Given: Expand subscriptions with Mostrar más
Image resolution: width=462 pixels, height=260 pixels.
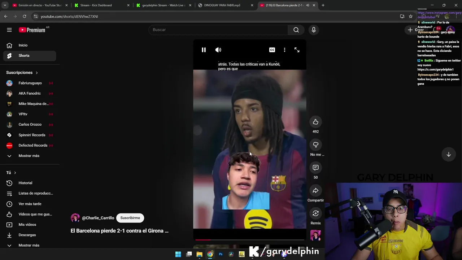Looking at the screenshot, I should tap(30, 156).
